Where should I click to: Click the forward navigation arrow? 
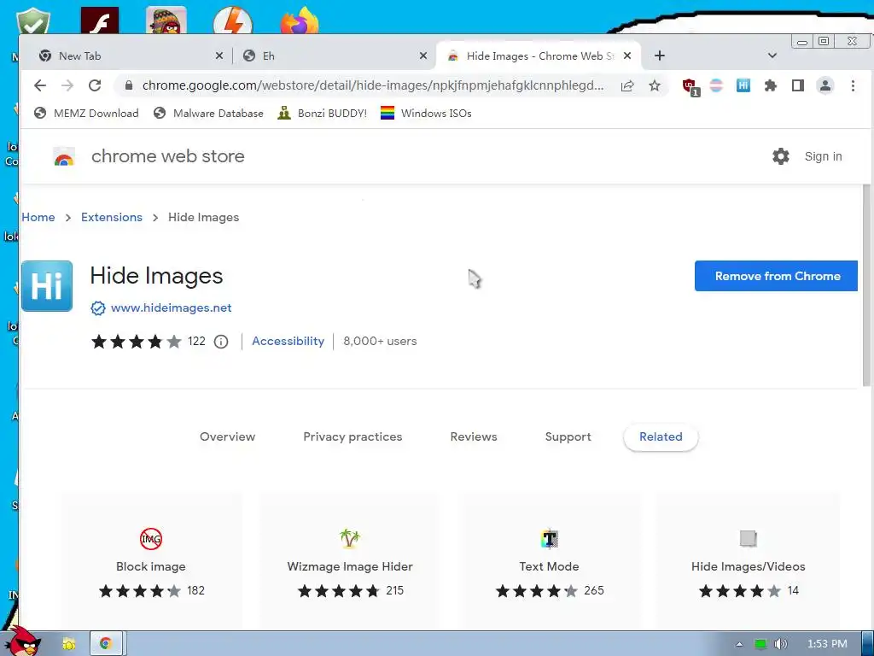67,85
